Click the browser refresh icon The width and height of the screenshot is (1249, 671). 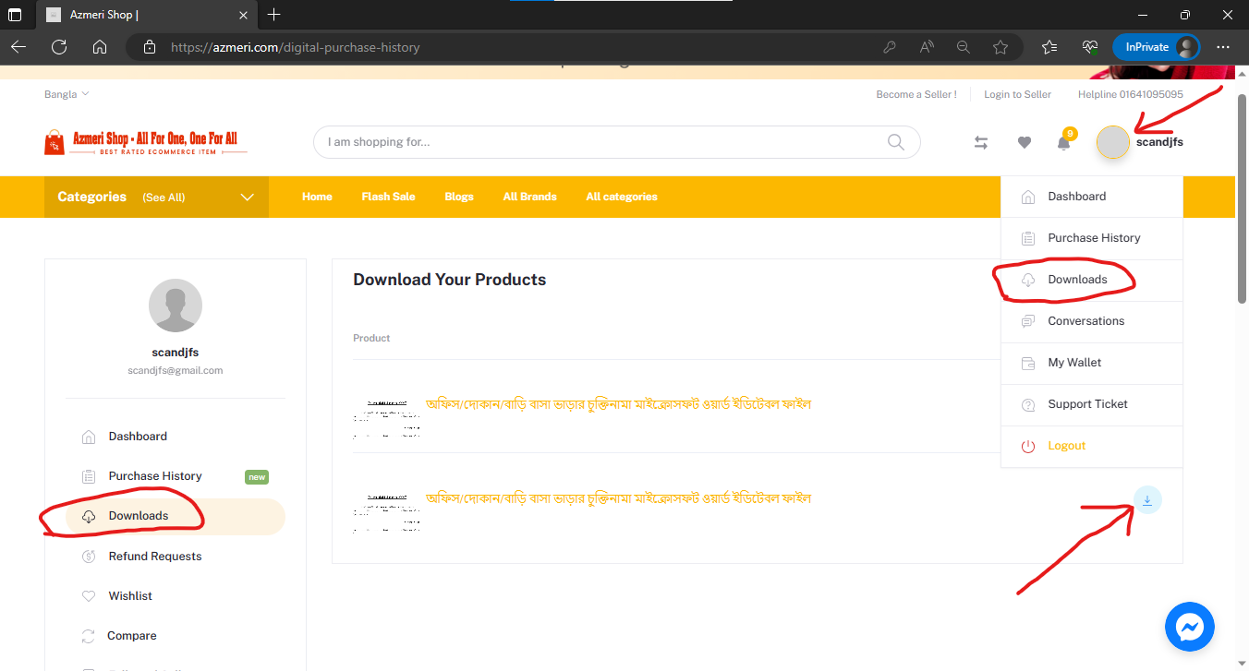pos(59,47)
